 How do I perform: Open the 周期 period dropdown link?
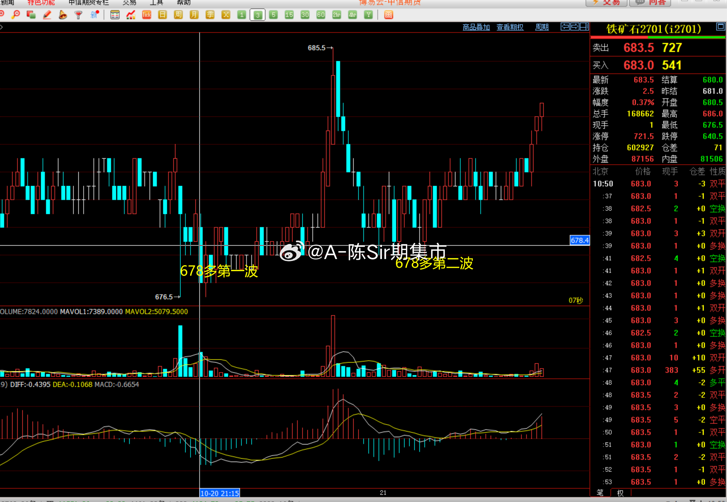click(x=542, y=27)
